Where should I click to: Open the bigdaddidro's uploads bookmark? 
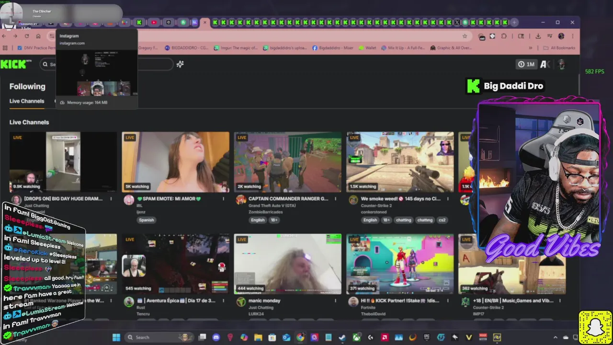[285, 48]
